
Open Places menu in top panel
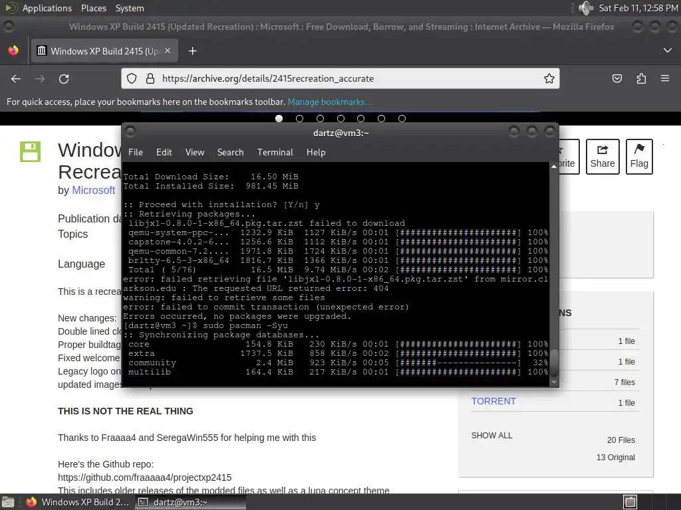pos(93,8)
